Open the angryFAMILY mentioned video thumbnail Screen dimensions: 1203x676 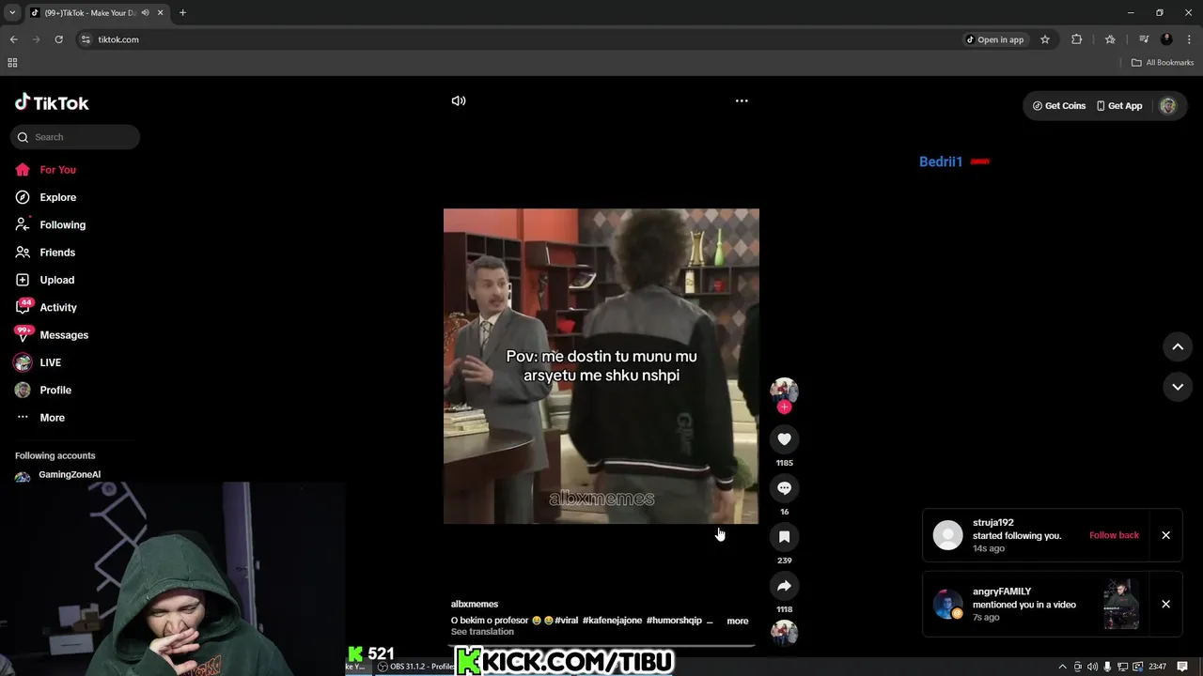click(x=1121, y=604)
